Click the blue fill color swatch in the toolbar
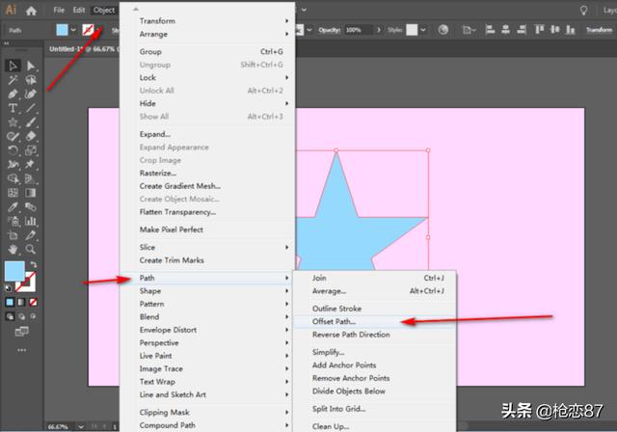 pyautogui.click(x=15, y=272)
